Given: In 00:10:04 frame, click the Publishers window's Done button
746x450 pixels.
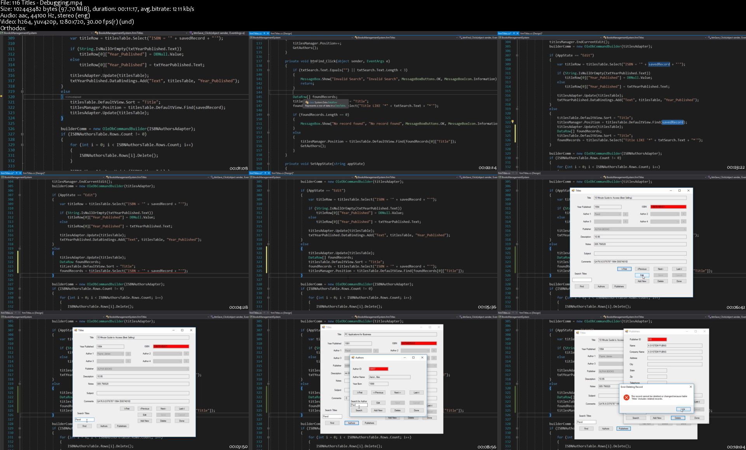Looking at the screenshot, I should 697,418.
